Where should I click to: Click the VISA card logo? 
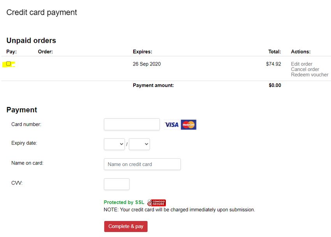pyautogui.click(x=172, y=125)
